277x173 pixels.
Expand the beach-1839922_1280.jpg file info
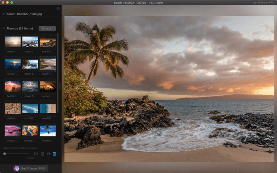pos(4,14)
